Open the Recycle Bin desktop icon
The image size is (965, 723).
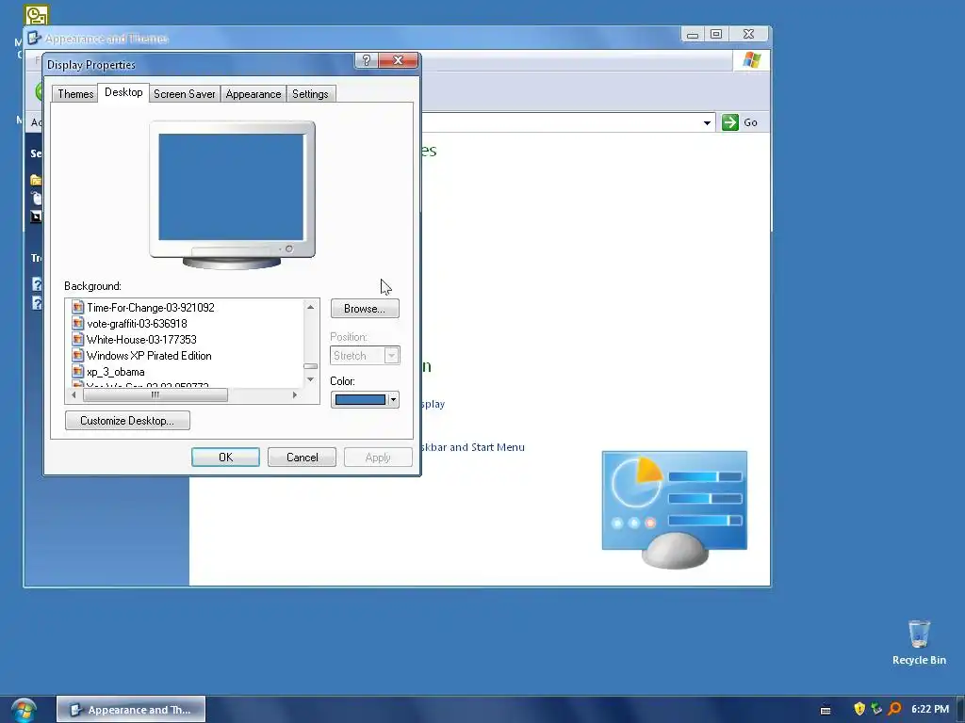[919, 642]
